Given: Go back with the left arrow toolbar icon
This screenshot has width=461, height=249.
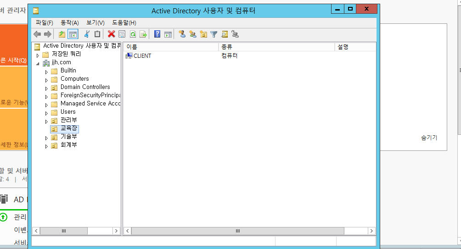Looking at the screenshot, I should tap(37, 34).
